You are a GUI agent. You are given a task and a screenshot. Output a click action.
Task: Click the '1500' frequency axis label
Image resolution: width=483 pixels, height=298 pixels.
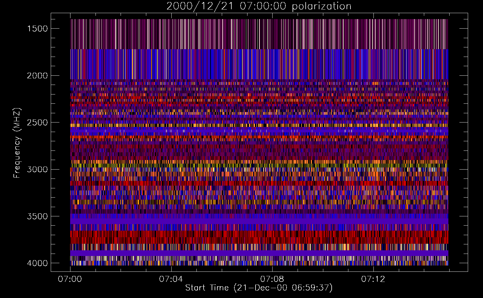coord(37,29)
